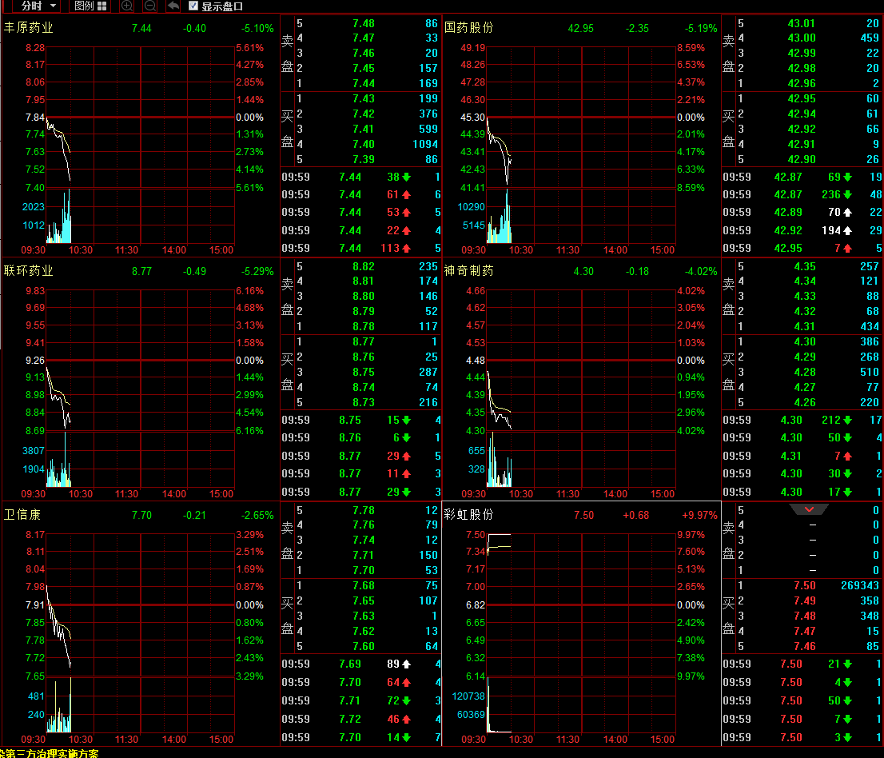Screen dimensions: 884x758
Task: Click 丰原药业 trade volume 113
Action: tap(389, 248)
